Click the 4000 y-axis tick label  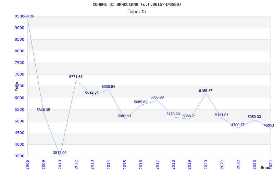coord(20,144)
